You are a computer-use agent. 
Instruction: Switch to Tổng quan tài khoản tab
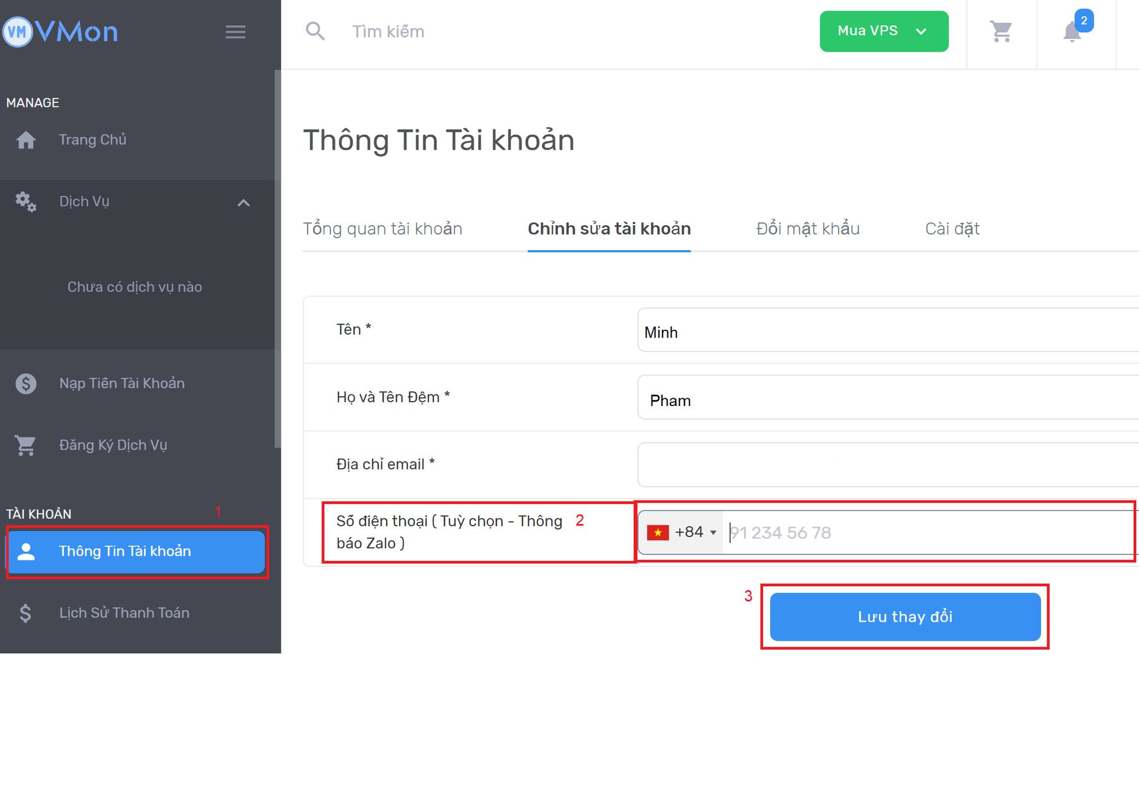pyautogui.click(x=383, y=229)
